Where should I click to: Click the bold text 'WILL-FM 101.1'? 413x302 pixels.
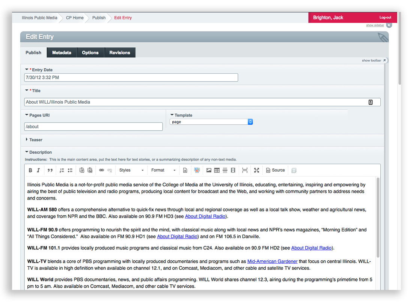44,248
